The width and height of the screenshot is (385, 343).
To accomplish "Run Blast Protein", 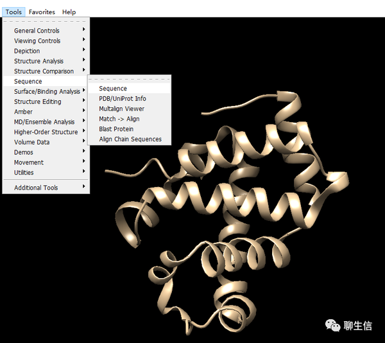I will [129, 128].
